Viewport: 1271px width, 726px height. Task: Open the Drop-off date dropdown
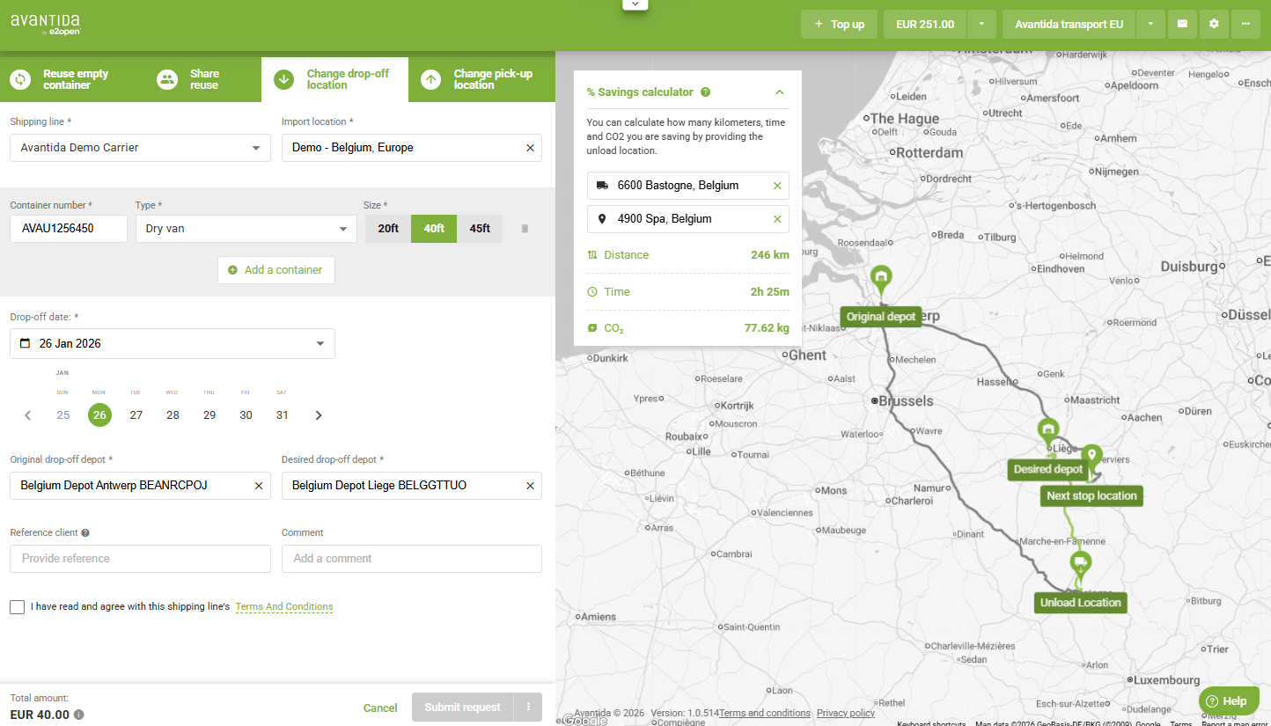(x=173, y=343)
